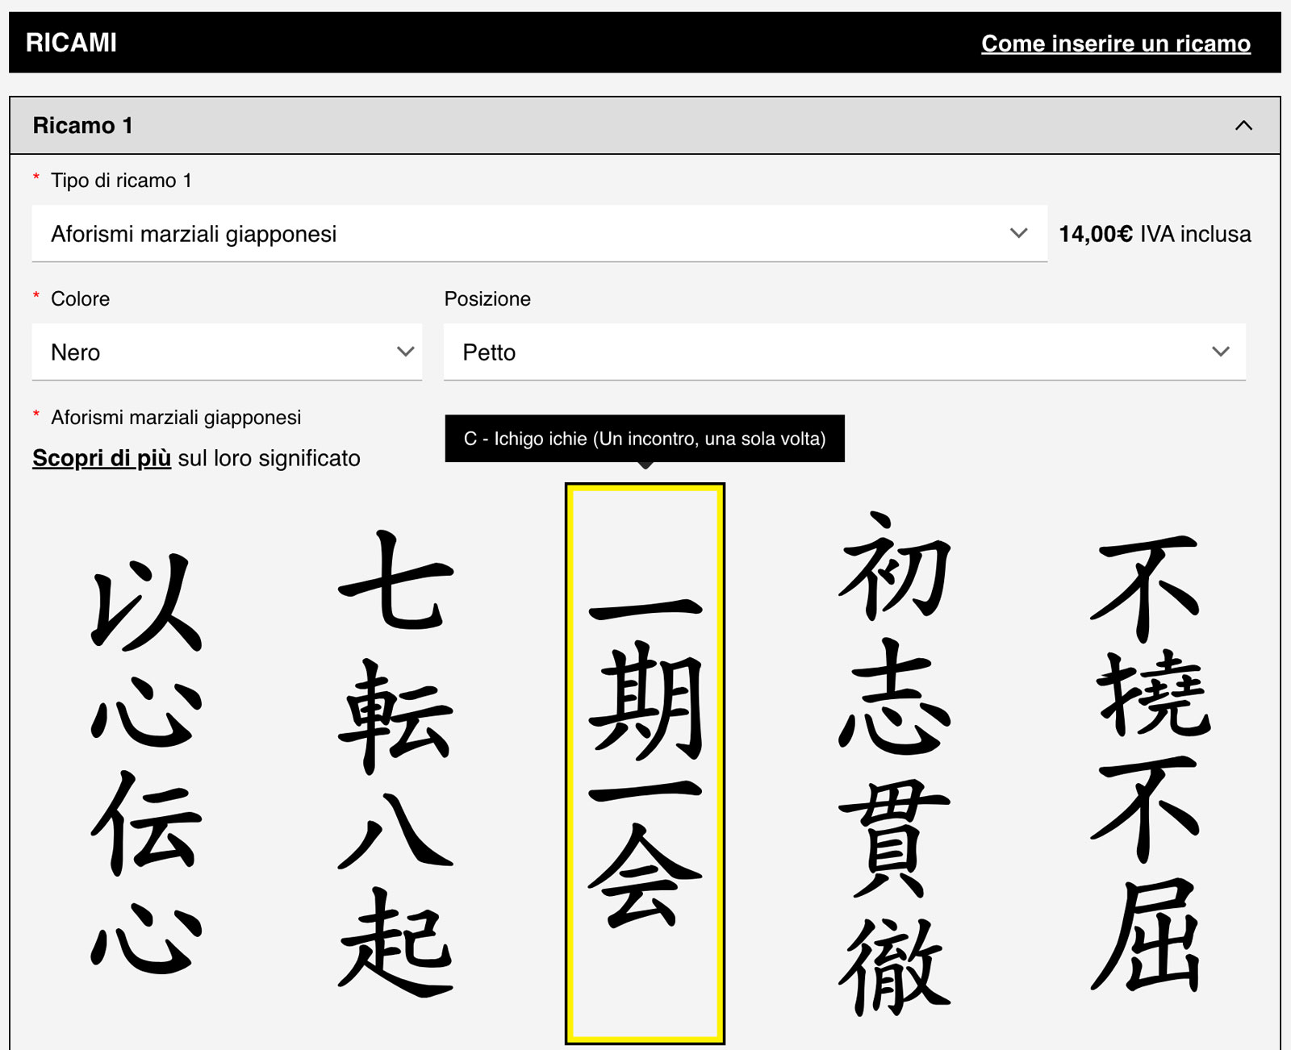1291x1050 pixels.
Task: Click the yellow-highlighted aphorism 一期一会
Action: (x=645, y=762)
